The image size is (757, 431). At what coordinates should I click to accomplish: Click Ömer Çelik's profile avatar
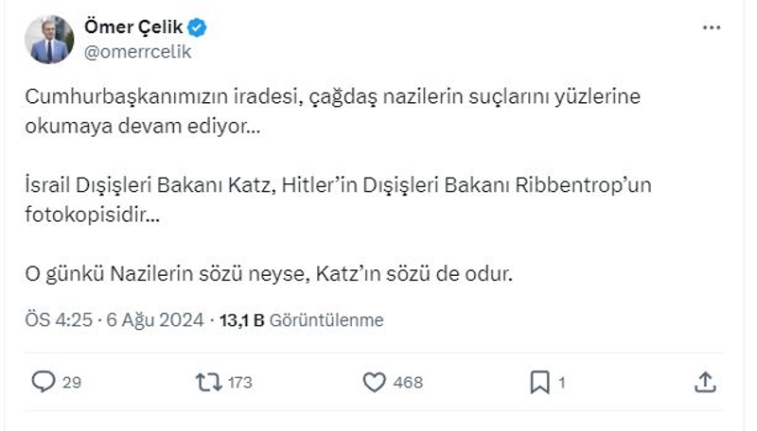coord(51,40)
